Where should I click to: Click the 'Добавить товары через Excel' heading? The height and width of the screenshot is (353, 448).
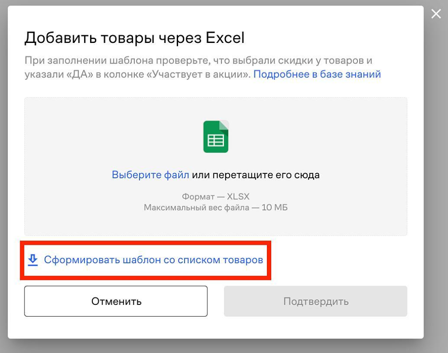pos(134,38)
